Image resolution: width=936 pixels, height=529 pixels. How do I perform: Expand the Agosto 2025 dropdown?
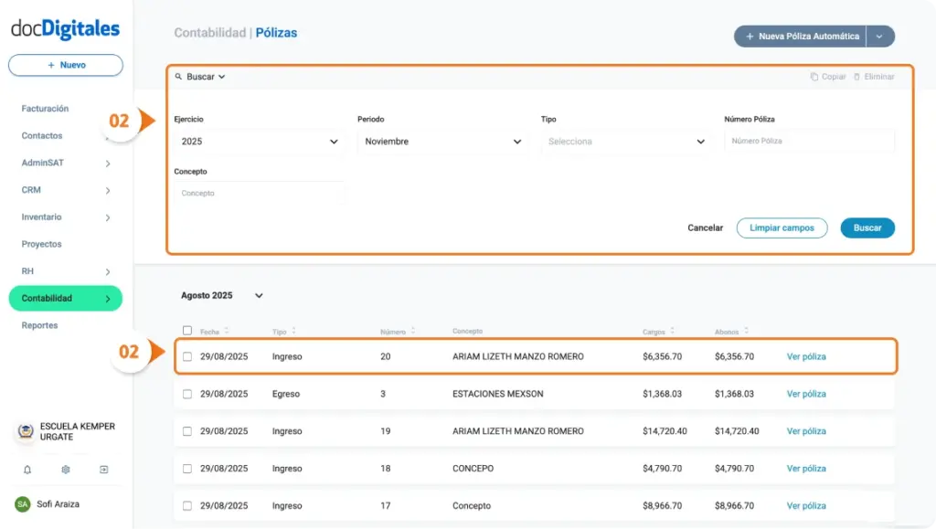pos(259,296)
